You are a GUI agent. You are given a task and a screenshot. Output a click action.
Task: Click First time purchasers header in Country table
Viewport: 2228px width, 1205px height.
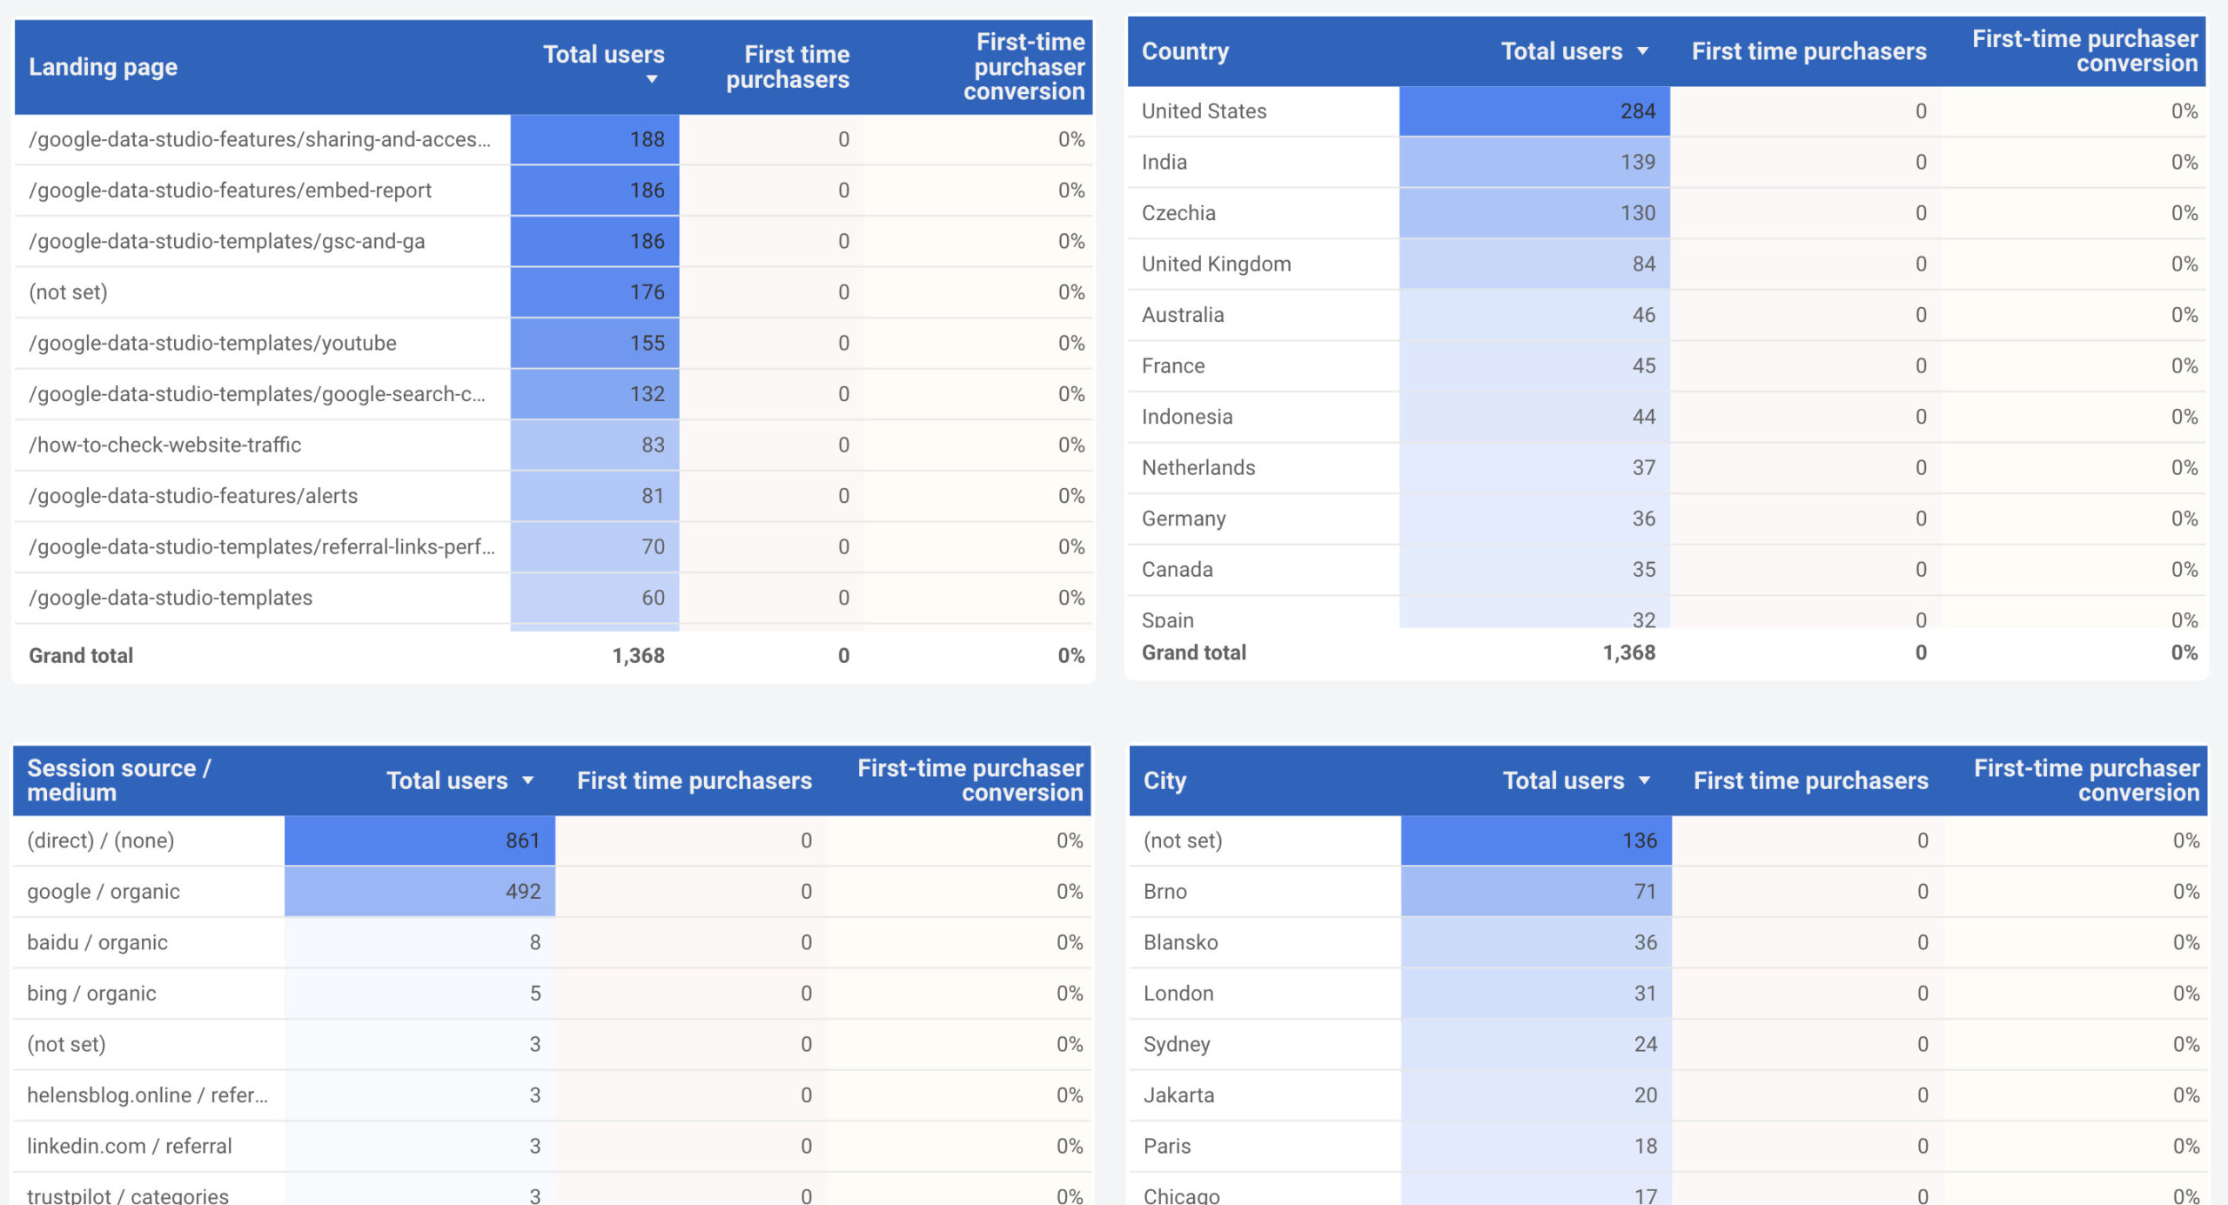click(1809, 51)
